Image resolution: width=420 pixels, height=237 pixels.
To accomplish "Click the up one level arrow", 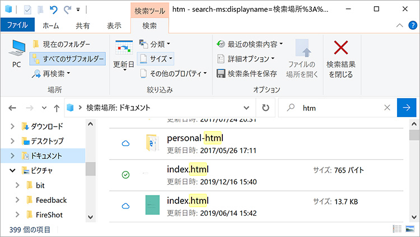I will click(57, 108).
